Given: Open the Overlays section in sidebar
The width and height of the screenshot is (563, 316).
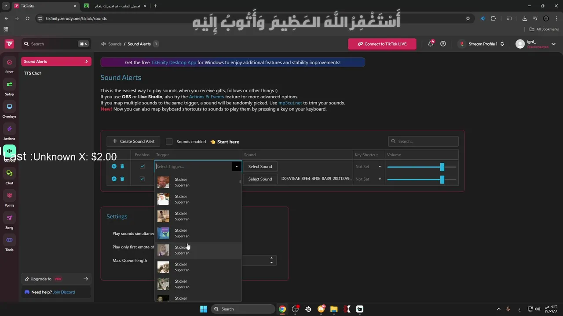Looking at the screenshot, I should coord(9,110).
